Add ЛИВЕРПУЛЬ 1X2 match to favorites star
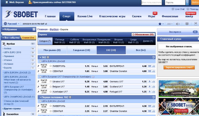199x116 pixels. coord(51,66)
